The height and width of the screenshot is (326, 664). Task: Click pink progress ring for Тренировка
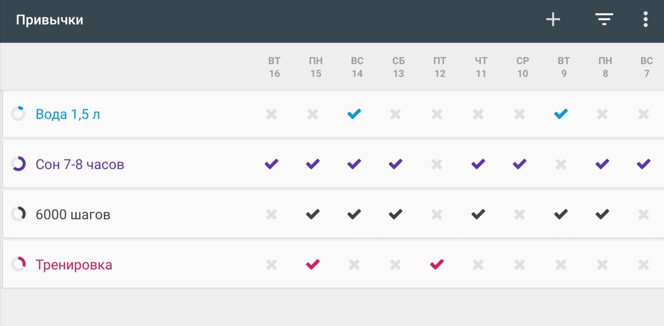(x=18, y=265)
